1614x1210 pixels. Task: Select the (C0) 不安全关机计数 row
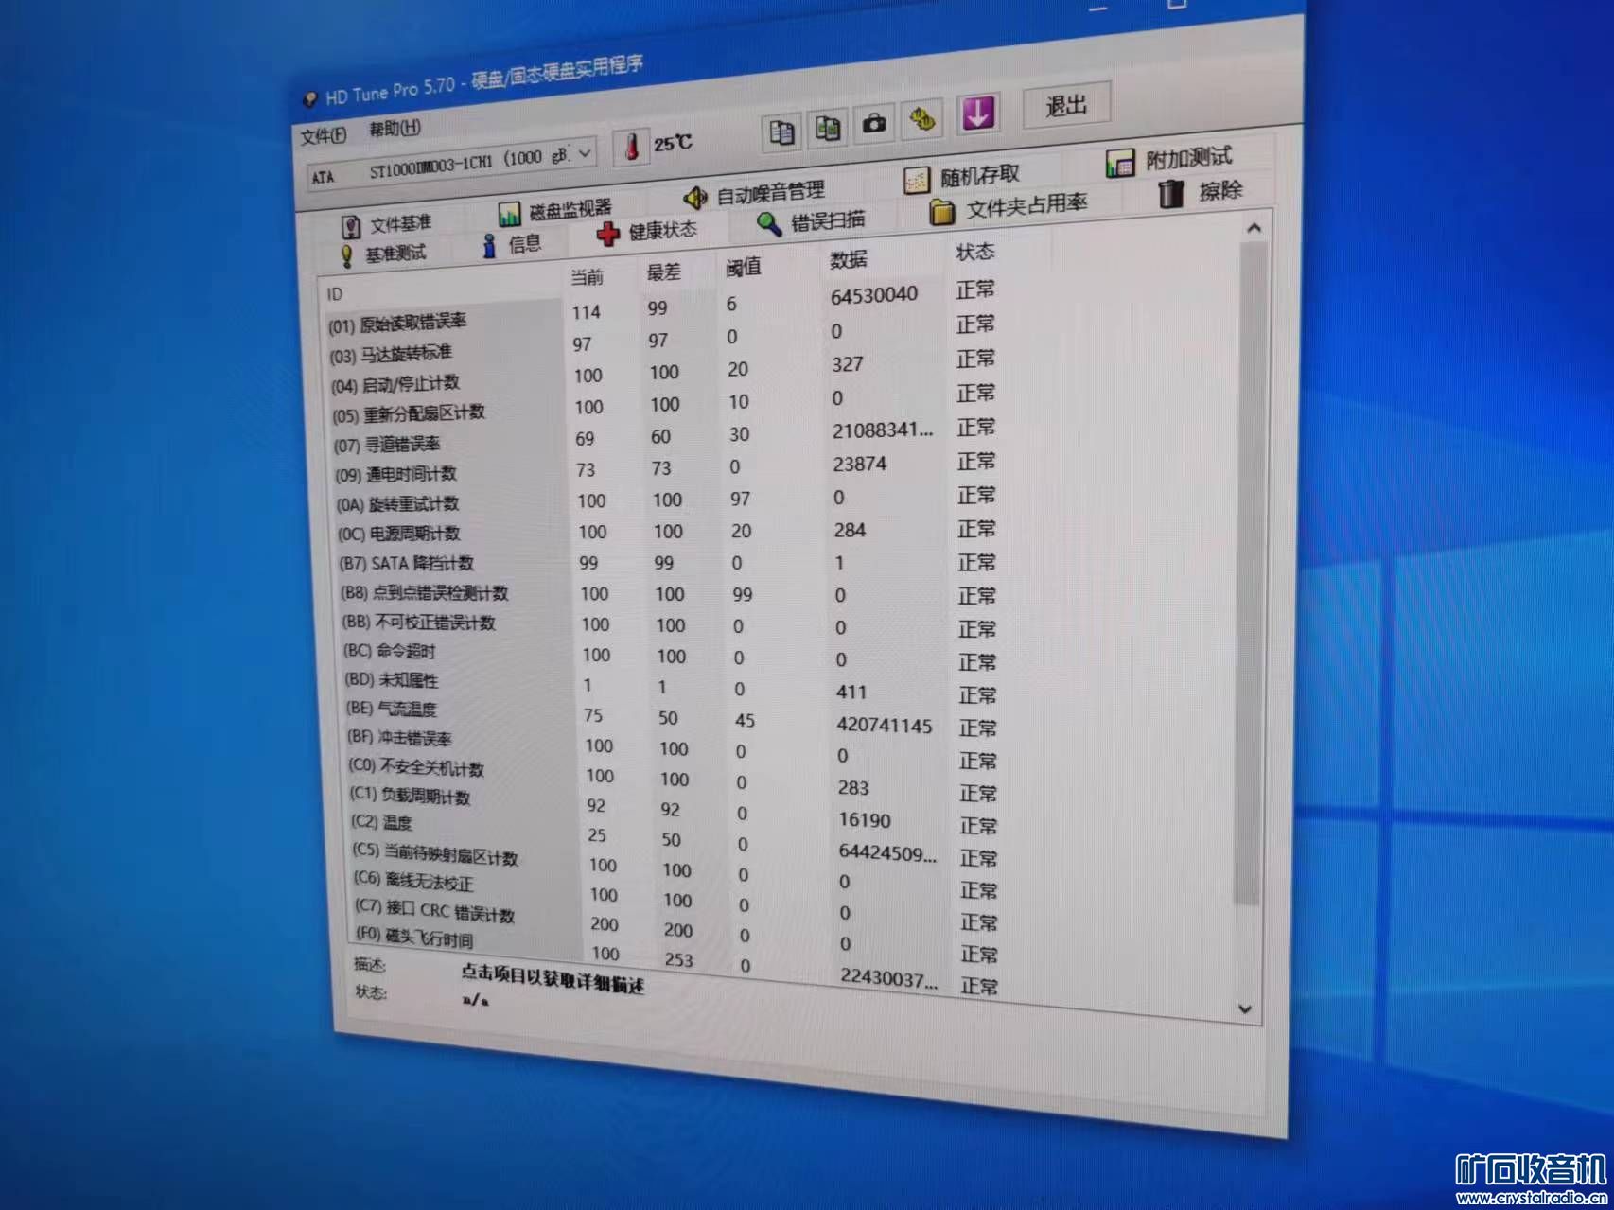click(x=675, y=778)
